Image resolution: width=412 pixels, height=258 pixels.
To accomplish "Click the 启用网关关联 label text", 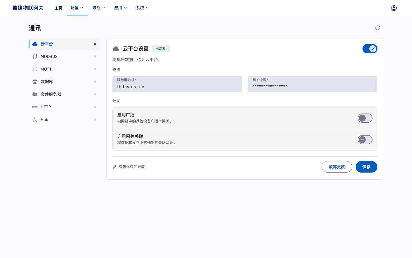I will click(x=130, y=136).
